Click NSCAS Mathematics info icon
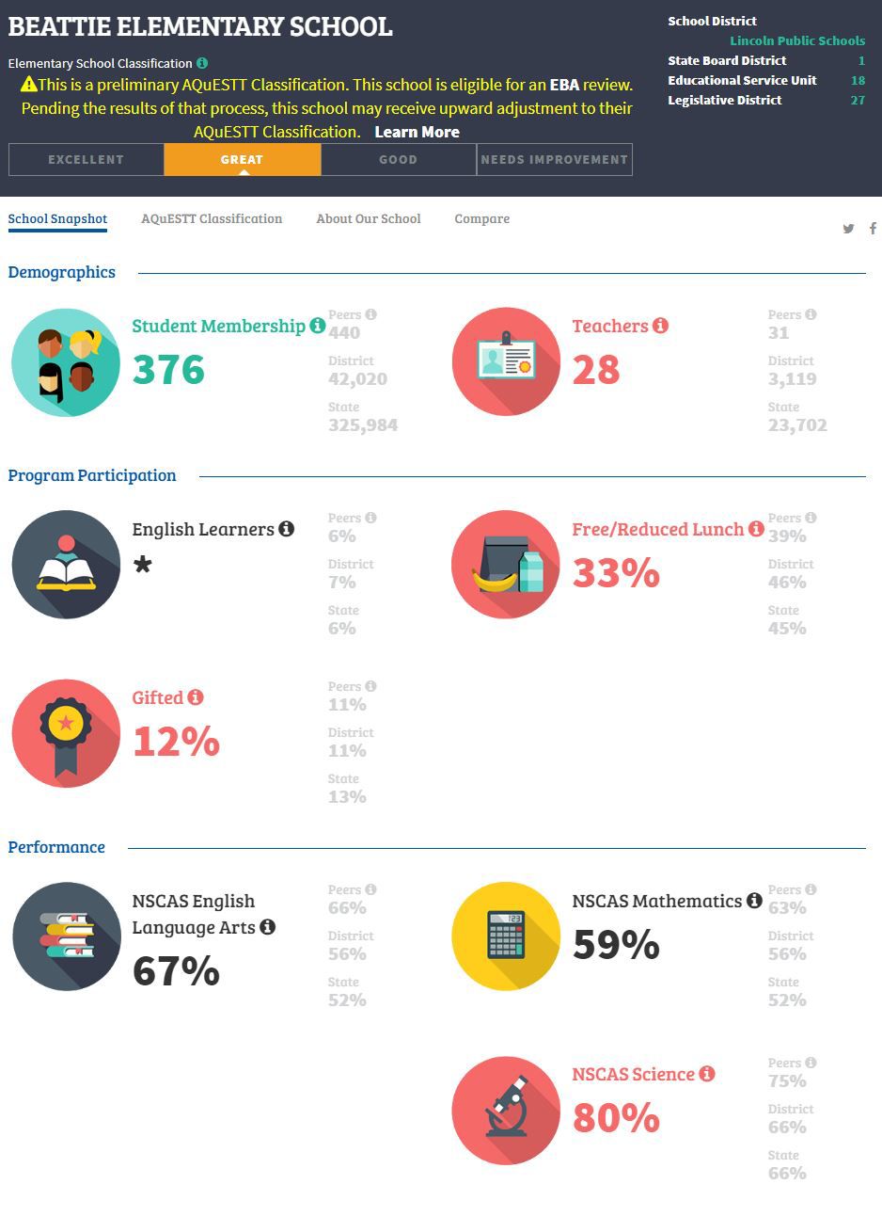The height and width of the screenshot is (1216, 882). click(x=753, y=901)
